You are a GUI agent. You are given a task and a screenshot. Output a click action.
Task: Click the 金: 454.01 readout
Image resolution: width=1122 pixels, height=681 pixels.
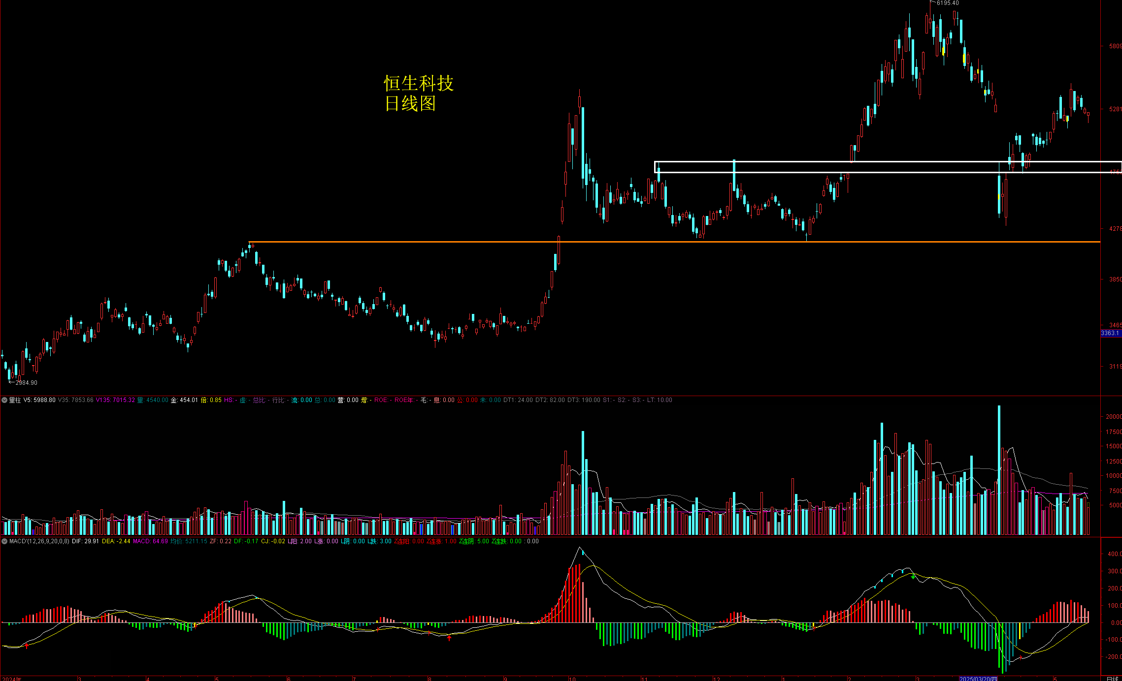(184, 400)
